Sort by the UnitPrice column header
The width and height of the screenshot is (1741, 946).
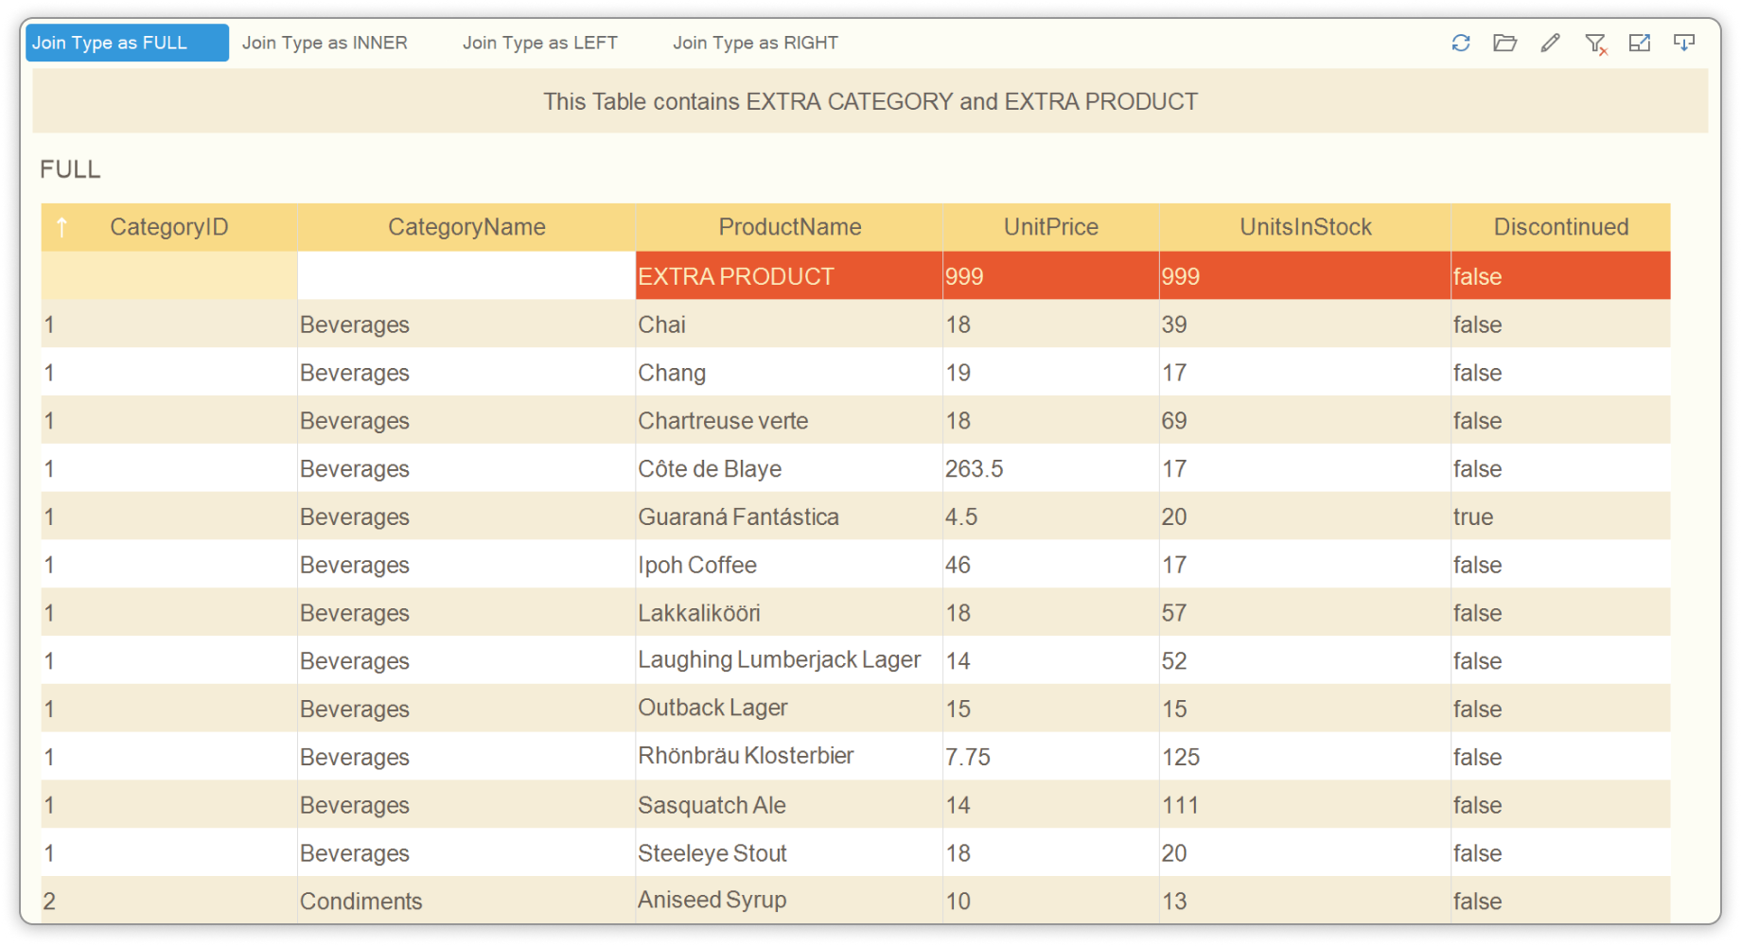1050,227
